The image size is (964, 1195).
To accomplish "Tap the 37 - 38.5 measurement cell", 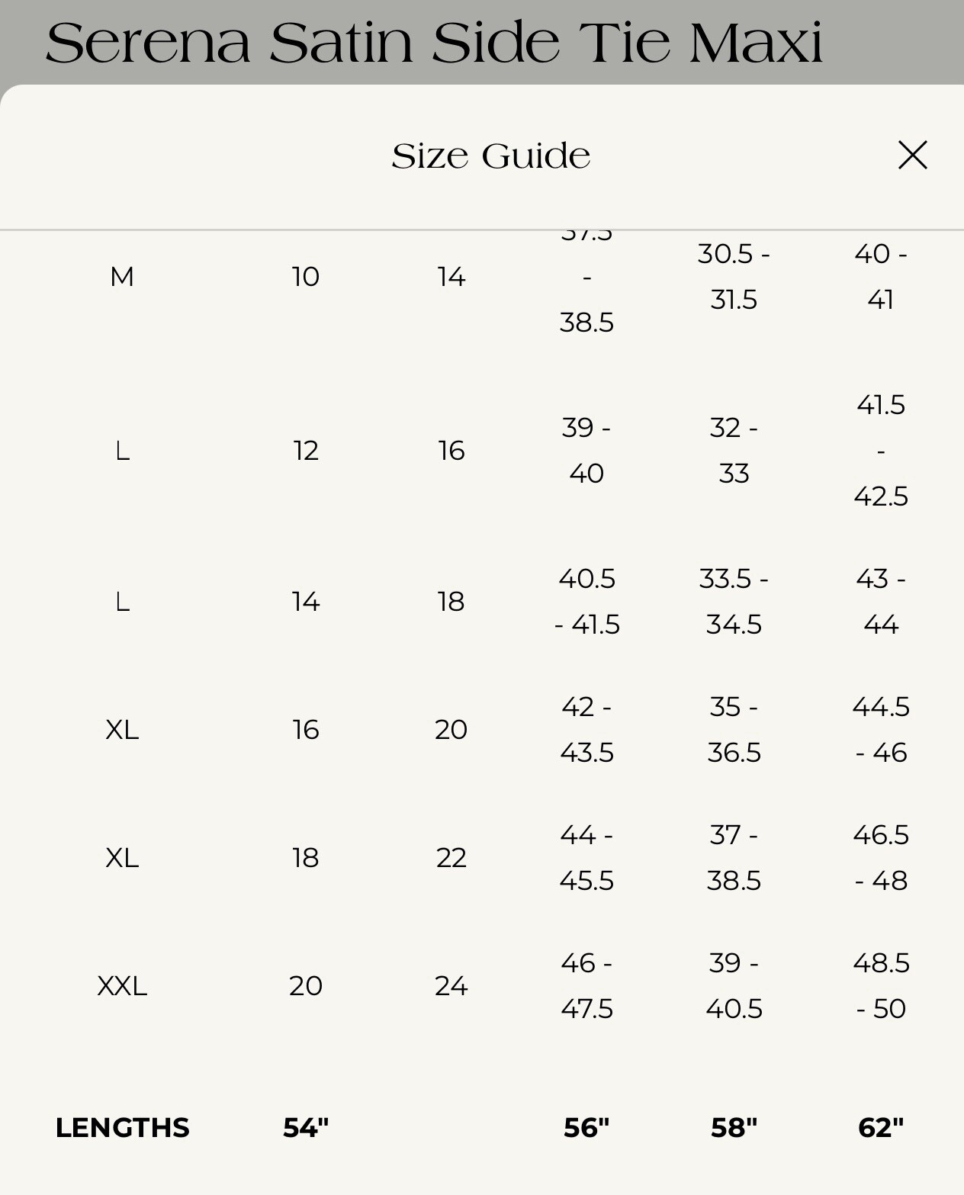I will (734, 858).
